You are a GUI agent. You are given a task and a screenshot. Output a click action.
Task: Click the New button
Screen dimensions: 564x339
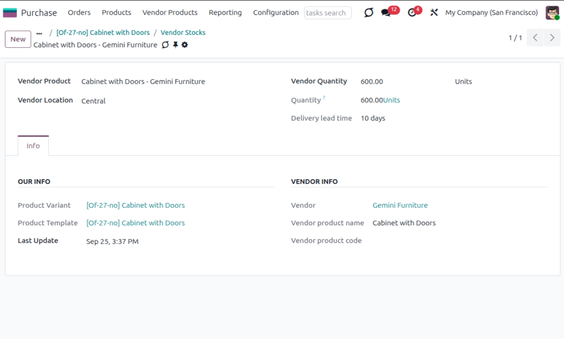click(18, 39)
